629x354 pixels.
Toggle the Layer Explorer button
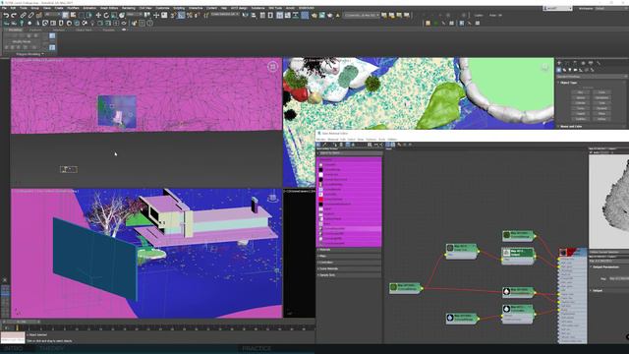[x=270, y=16]
